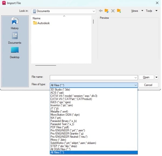
Task: Choose NX (*.prt) file type
Action: coord(94,118)
